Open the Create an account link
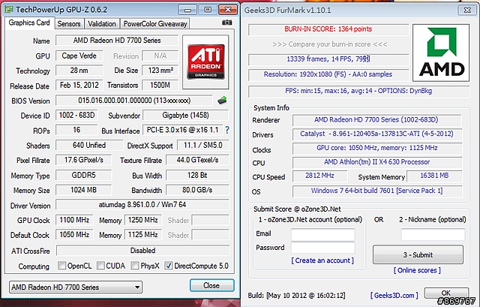Image resolution: width=480 pixels, height=307 pixels. click(322, 260)
